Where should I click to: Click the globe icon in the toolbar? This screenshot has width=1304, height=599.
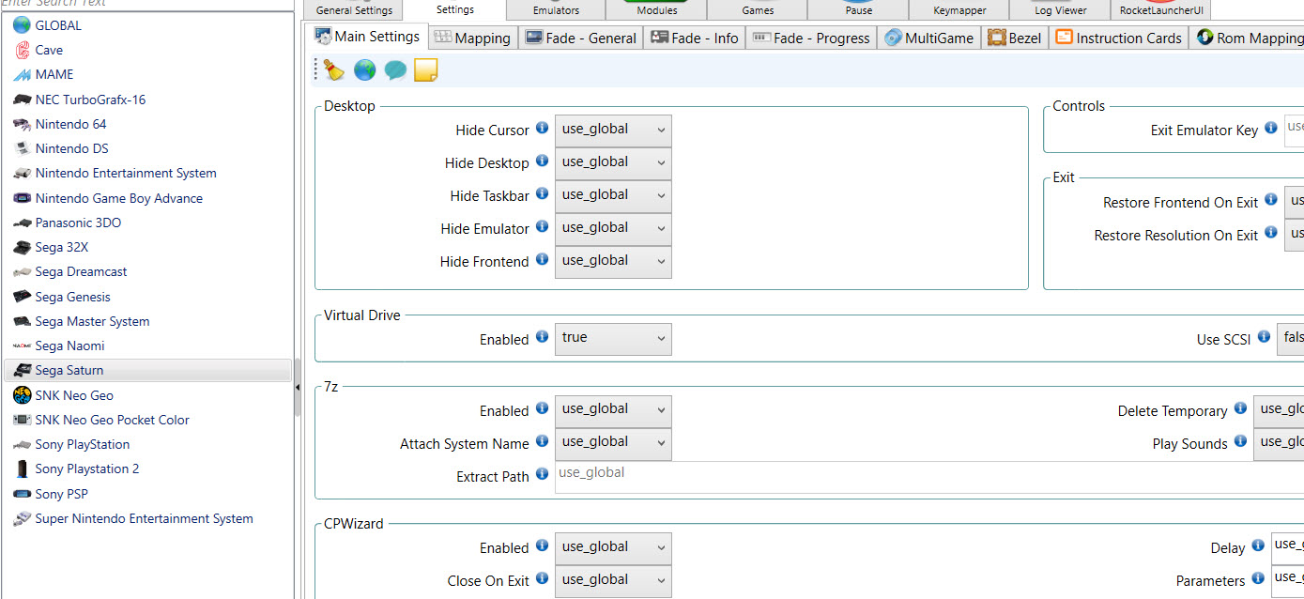pyautogui.click(x=364, y=70)
